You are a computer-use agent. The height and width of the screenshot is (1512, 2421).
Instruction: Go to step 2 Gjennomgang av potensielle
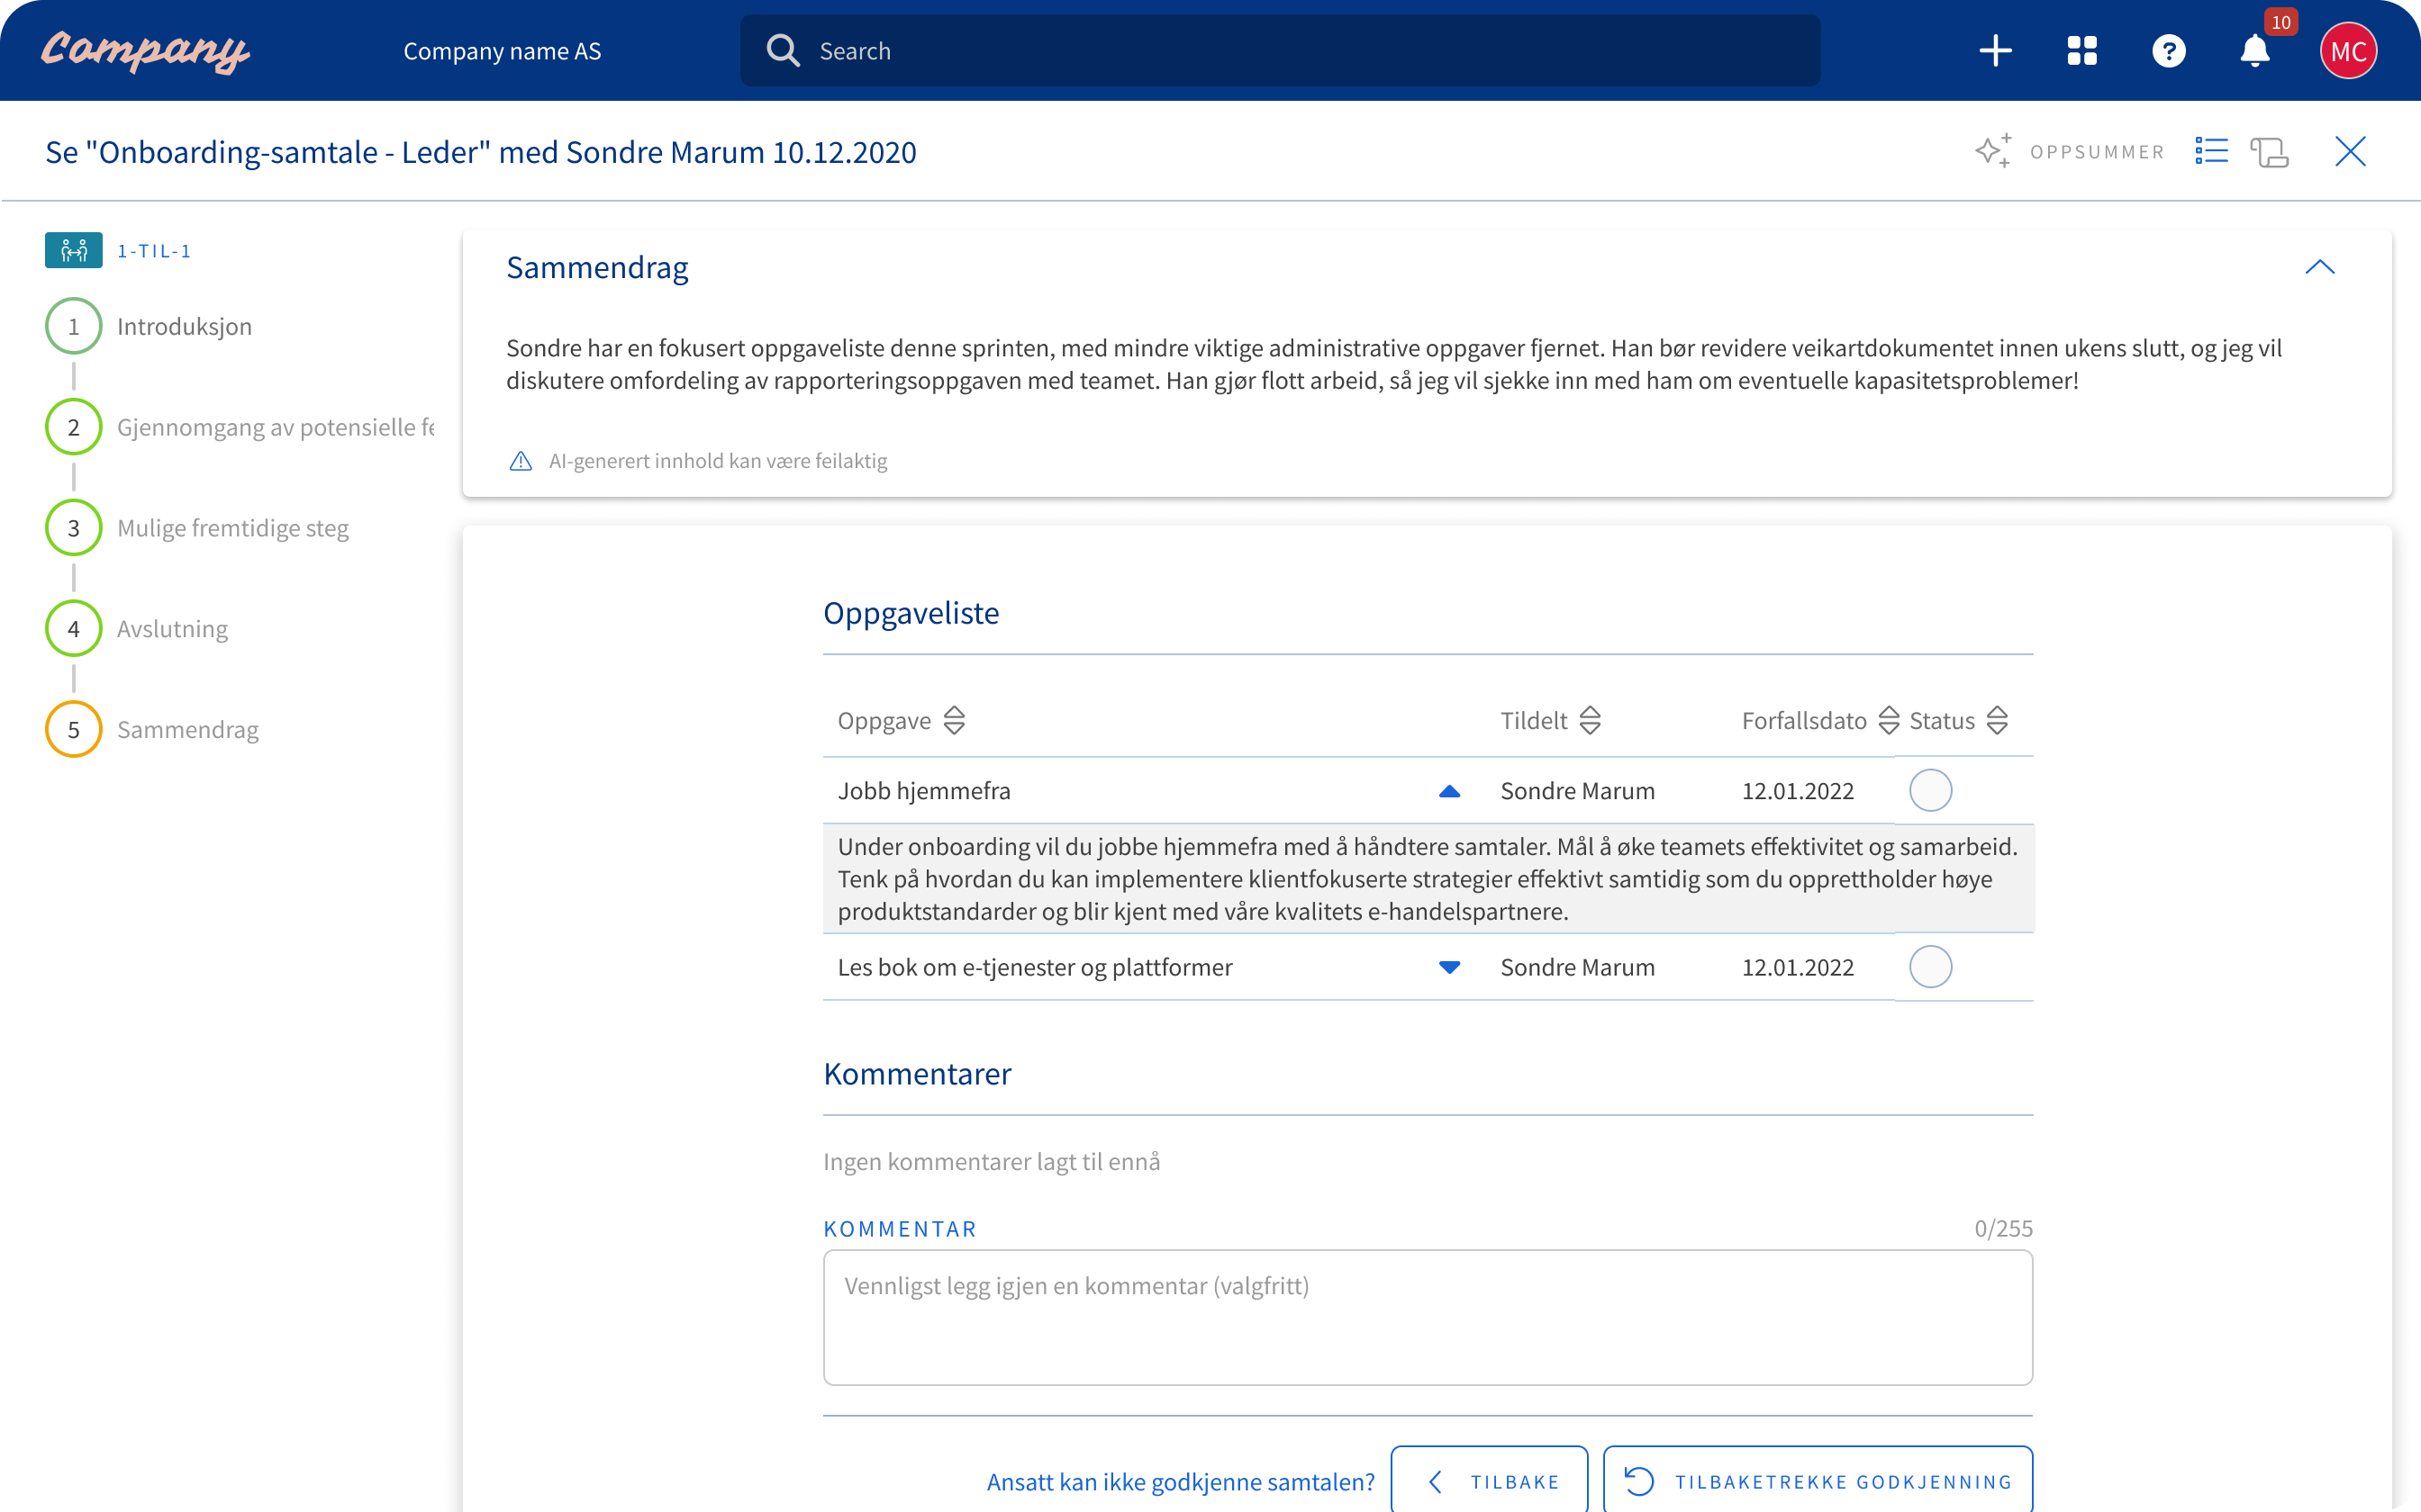pyautogui.click(x=74, y=427)
